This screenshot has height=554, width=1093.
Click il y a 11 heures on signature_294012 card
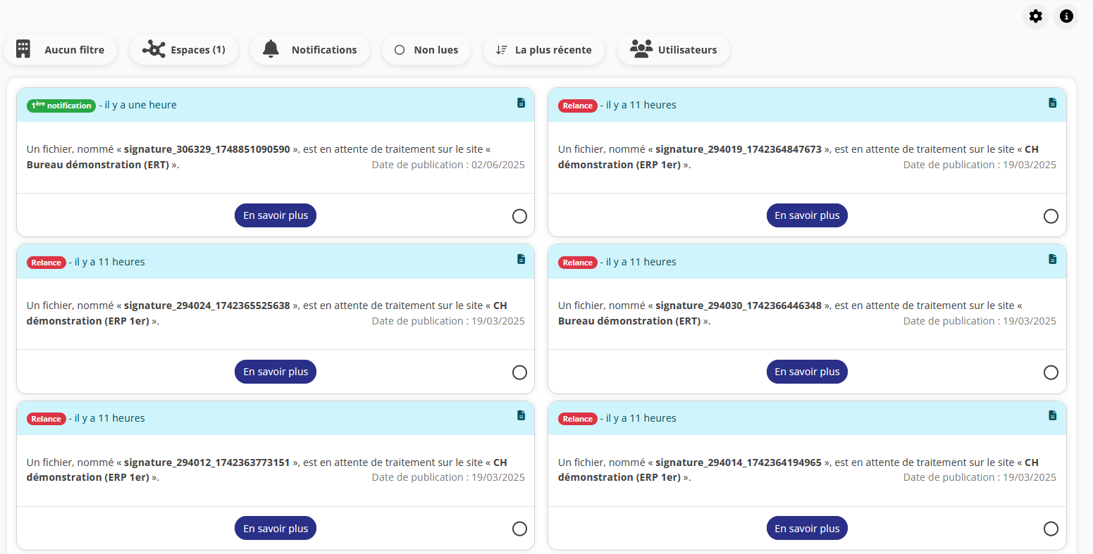[110, 418]
